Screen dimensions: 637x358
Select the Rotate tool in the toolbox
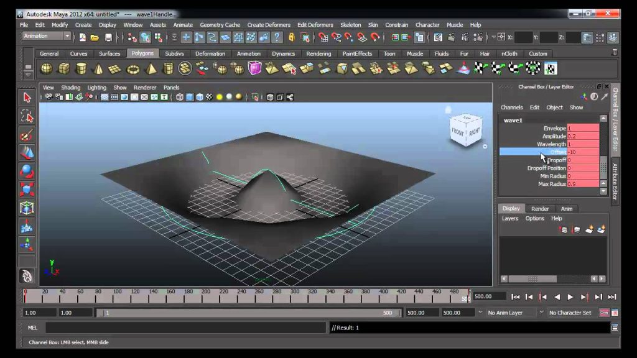[x=27, y=172]
